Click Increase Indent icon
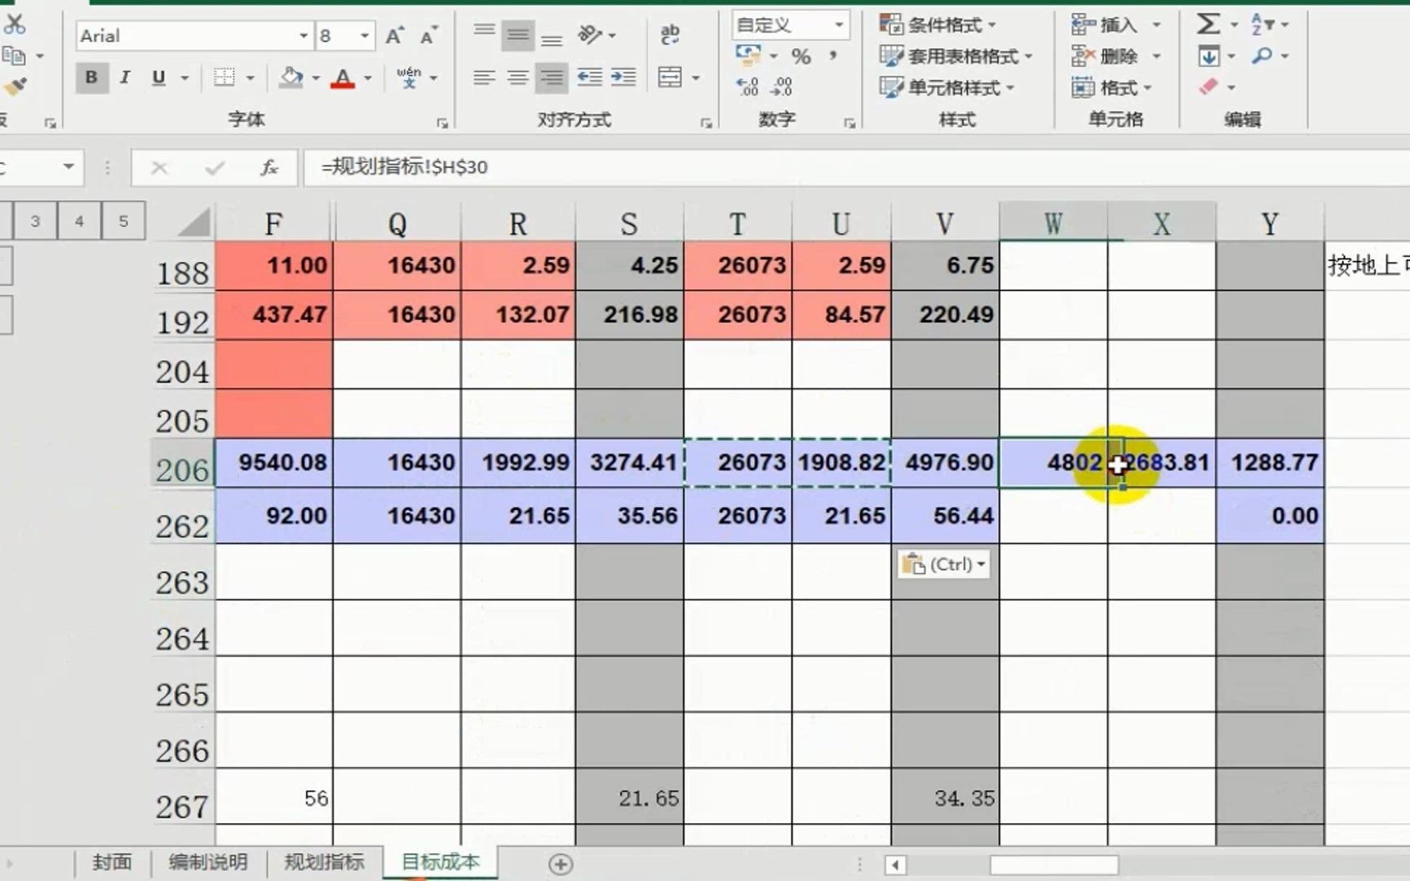This screenshot has height=881, width=1410. (x=623, y=77)
